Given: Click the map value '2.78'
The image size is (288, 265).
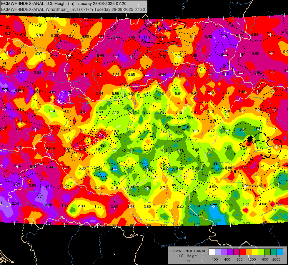Looking at the screenshot, I should coord(147,188).
